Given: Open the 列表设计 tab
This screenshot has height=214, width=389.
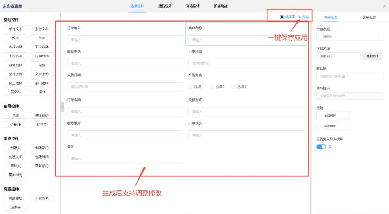Looking at the screenshot, I should click(193, 6).
